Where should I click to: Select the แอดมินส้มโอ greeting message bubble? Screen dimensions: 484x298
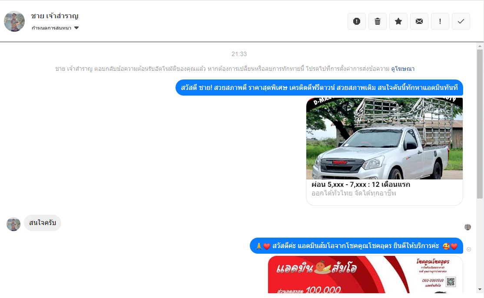coord(356,246)
